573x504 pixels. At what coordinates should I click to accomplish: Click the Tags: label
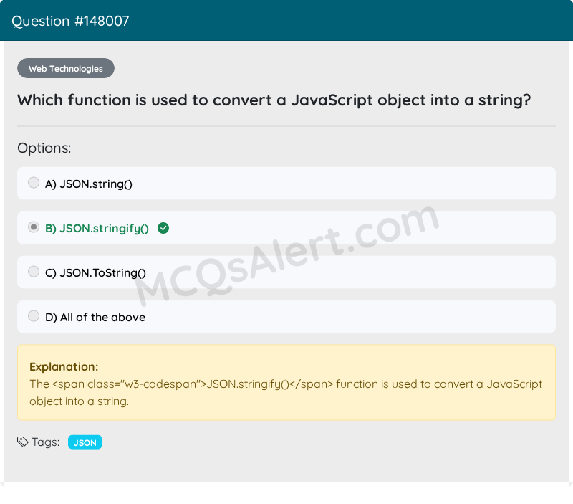(x=46, y=442)
